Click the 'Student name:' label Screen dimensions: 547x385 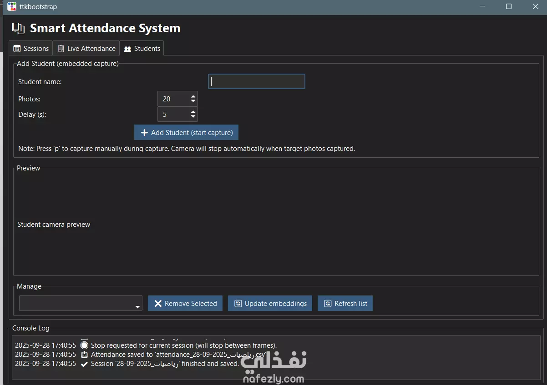pyautogui.click(x=40, y=82)
